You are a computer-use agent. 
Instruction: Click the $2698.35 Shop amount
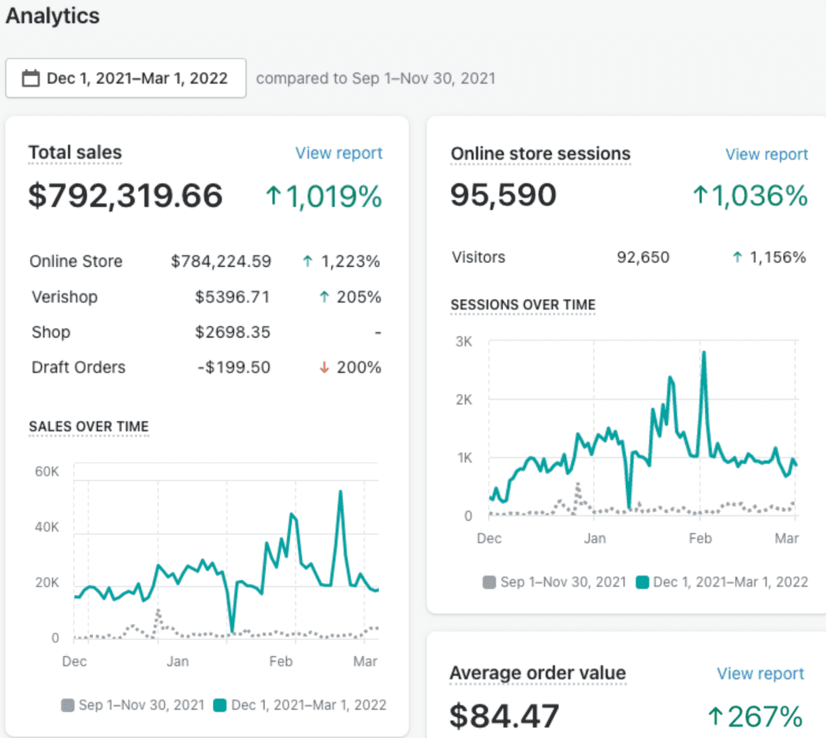(x=232, y=332)
